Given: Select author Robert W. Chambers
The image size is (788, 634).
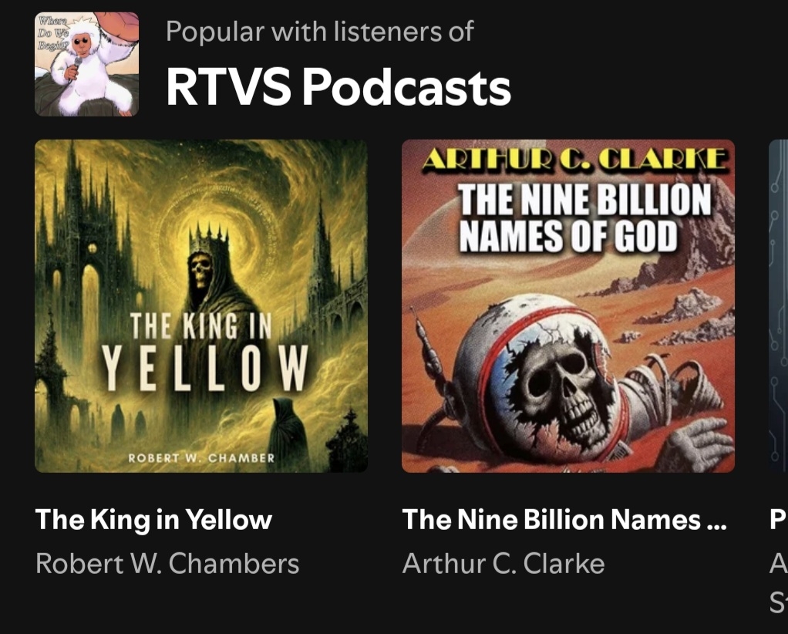Looking at the screenshot, I should [x=167, y=563].
